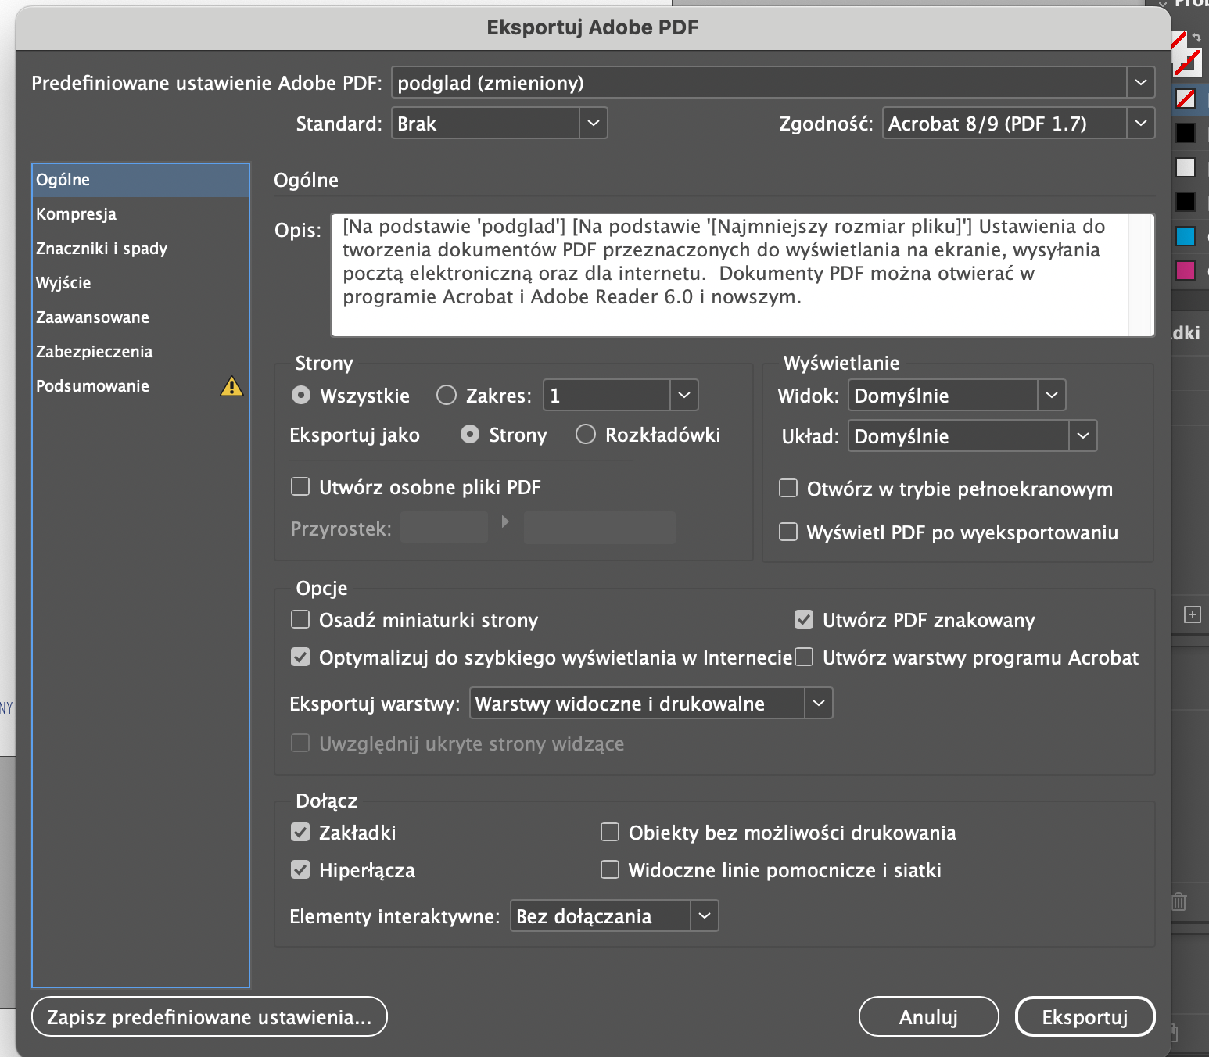Screen dimensions: 1209x1057
Task: Enable Utwórz osobne pliki PDF checkbox
Action: [300, 487]
